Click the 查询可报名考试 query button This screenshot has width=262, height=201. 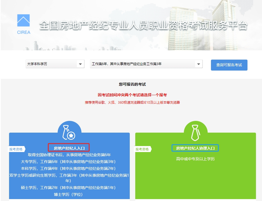point(230,64)
